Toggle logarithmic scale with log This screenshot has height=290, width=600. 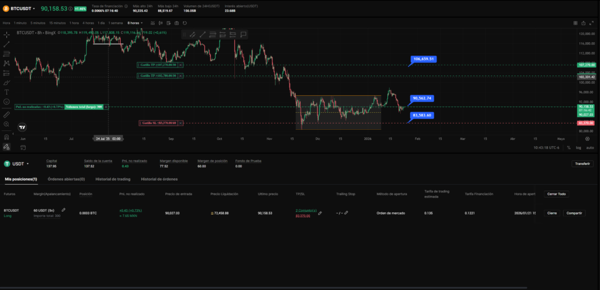[x=578, y=147]
